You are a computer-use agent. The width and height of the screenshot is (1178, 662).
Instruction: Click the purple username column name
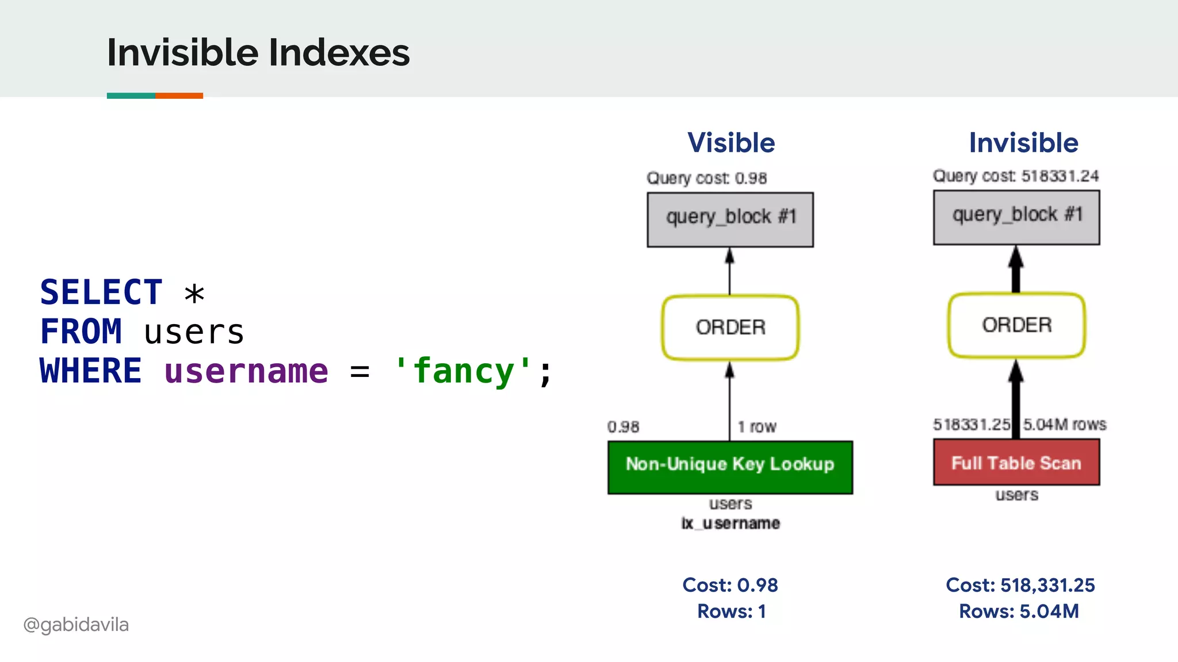coord(246,371)
